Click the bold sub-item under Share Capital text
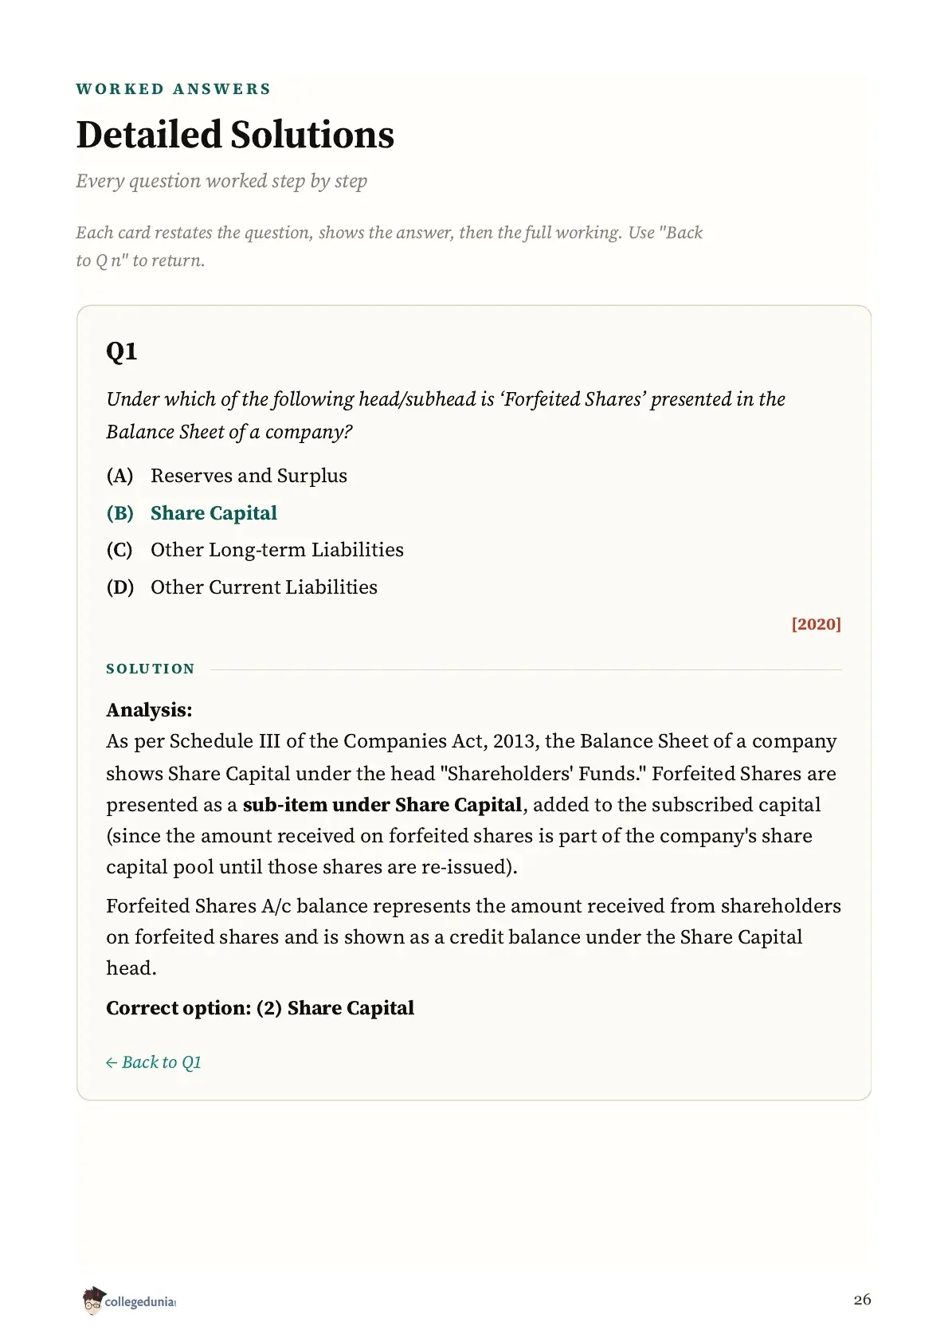The image size is (948, 1342). click(382, 805)
